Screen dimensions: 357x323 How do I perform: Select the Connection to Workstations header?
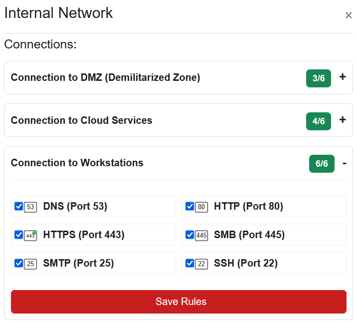pos(77,163)
